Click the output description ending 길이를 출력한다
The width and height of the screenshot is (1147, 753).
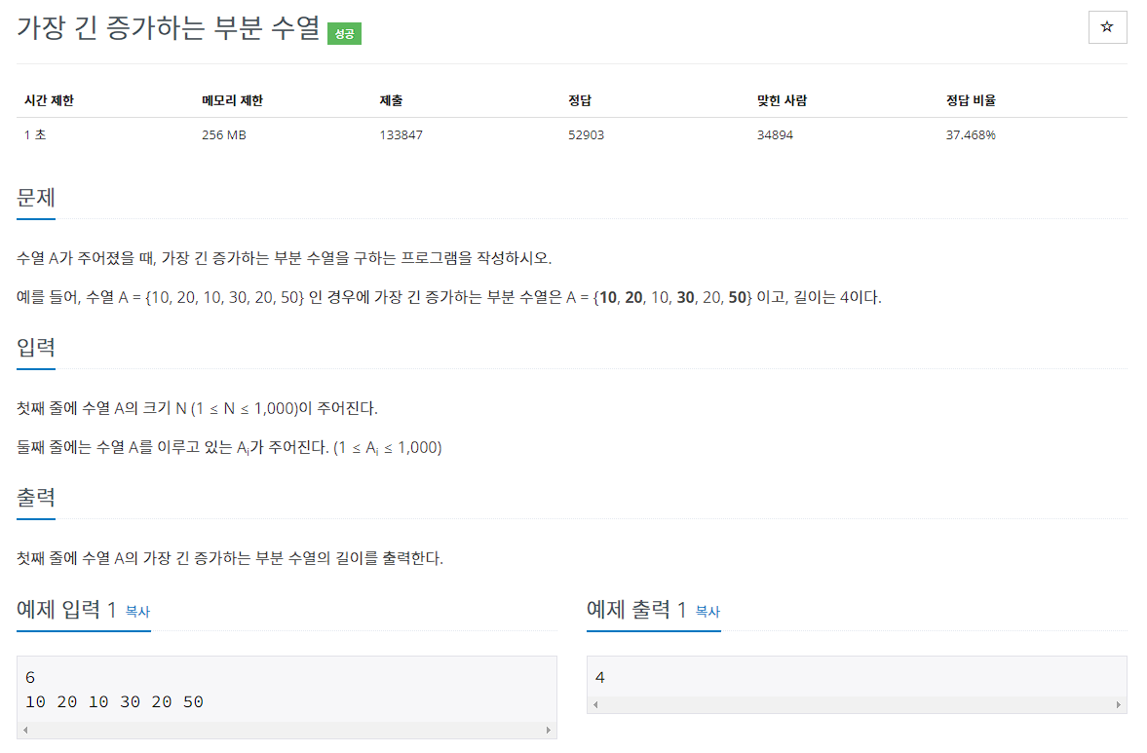230,558
